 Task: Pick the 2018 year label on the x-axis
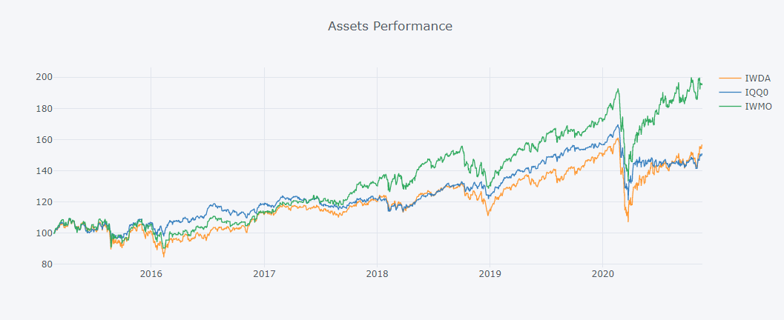click(x=377, y=274)
